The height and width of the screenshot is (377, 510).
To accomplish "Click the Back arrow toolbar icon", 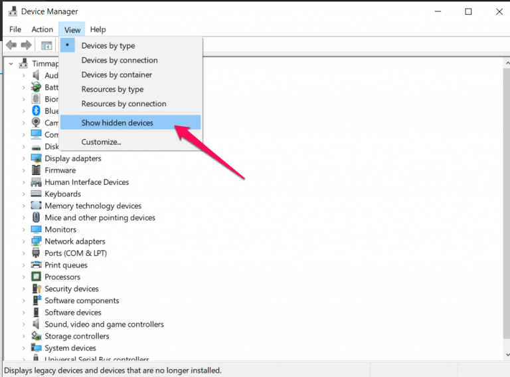I will (11, 45).
